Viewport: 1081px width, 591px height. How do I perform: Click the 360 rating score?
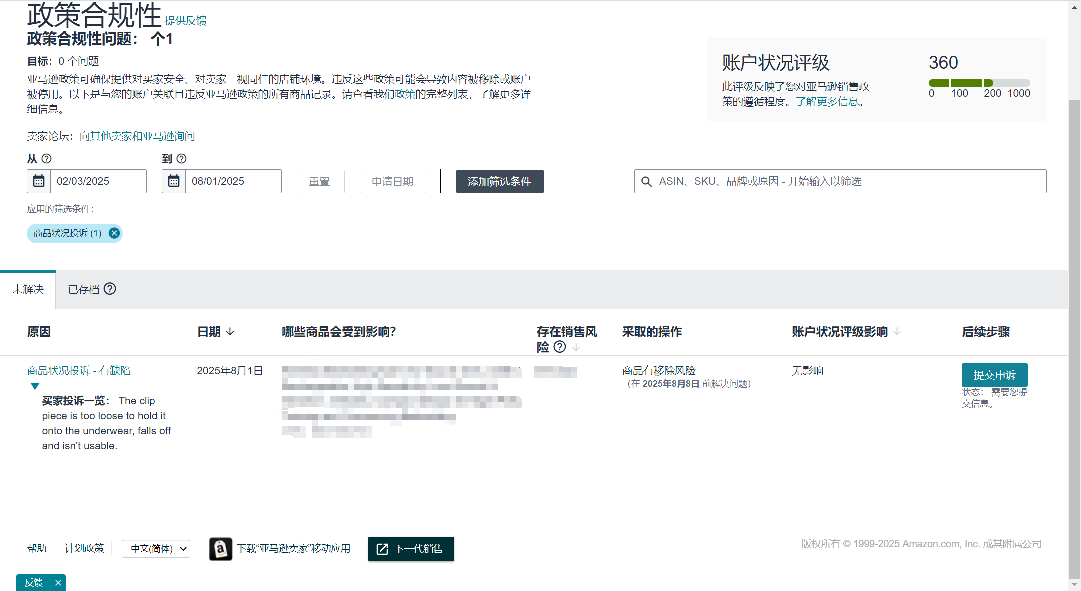coord(943,63)
